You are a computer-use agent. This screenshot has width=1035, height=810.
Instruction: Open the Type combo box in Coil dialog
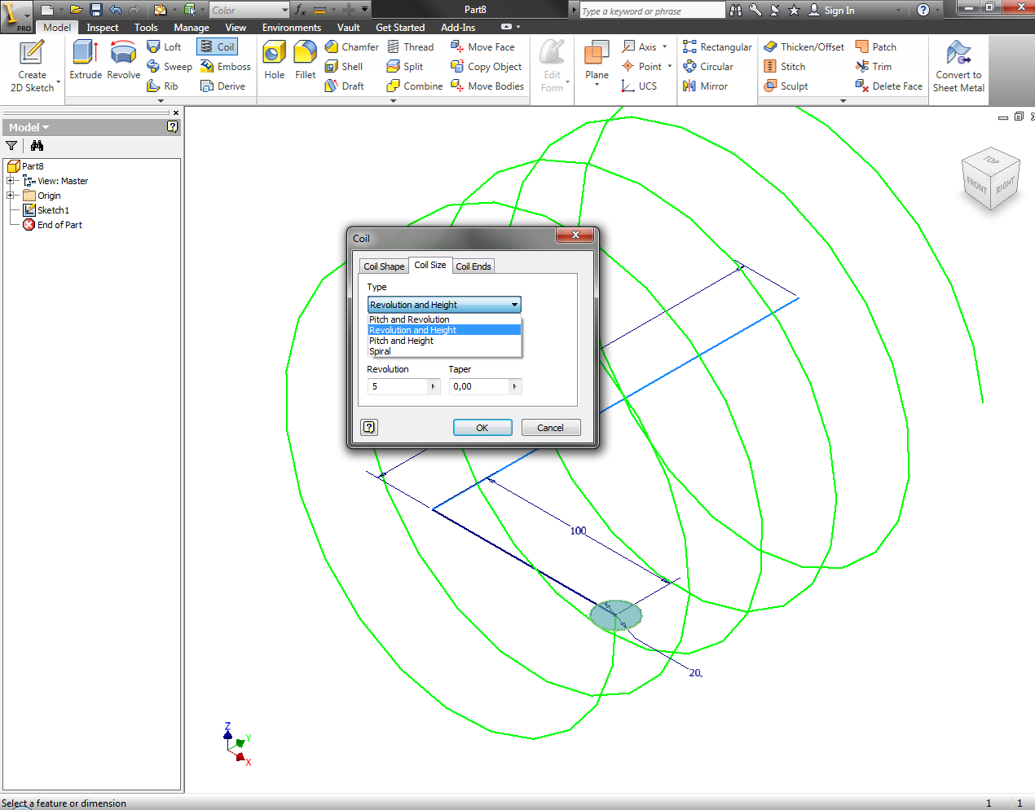444,305
